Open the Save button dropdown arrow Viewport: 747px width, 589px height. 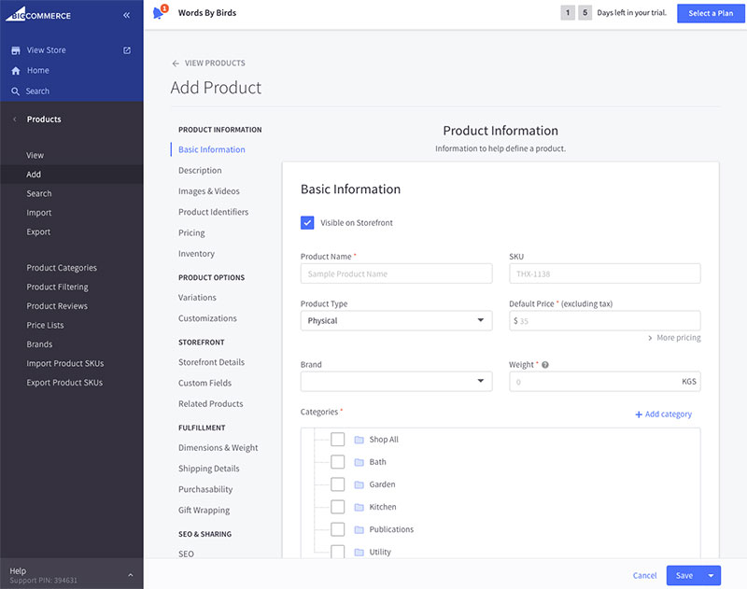[x=711, y=576]
